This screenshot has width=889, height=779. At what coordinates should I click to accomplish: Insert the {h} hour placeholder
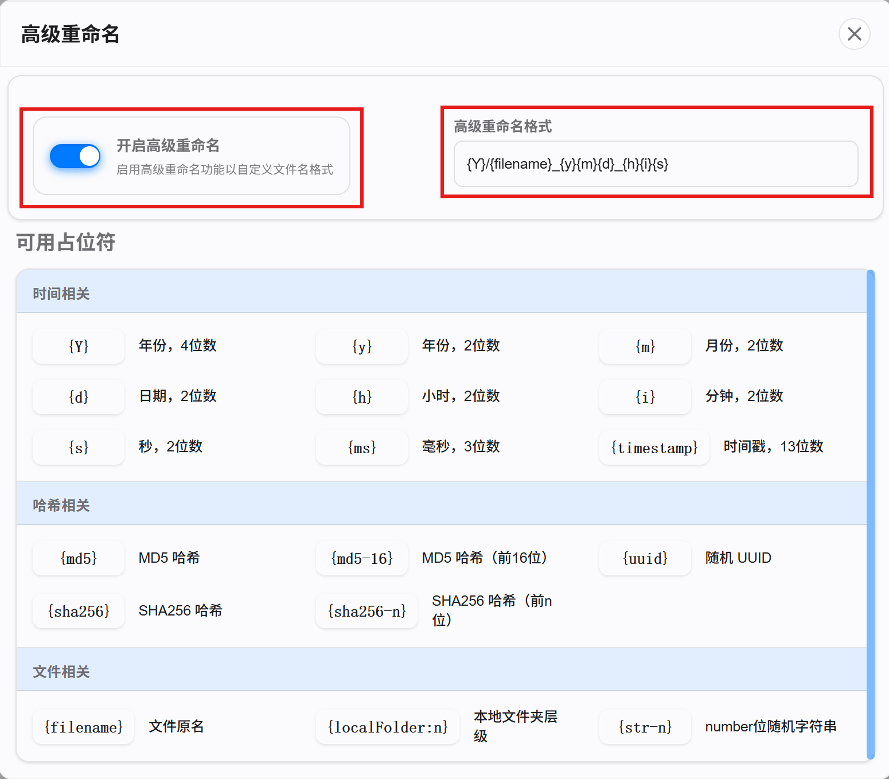point(361,396)
